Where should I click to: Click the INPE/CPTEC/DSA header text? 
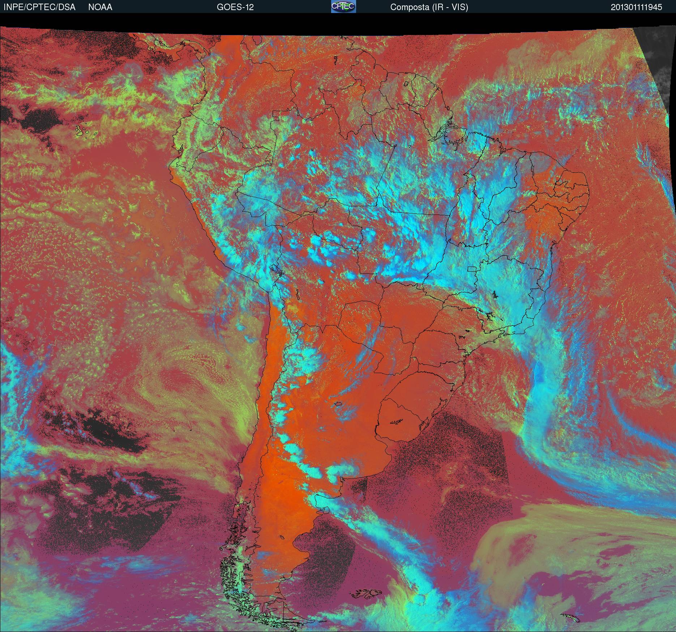39,7
